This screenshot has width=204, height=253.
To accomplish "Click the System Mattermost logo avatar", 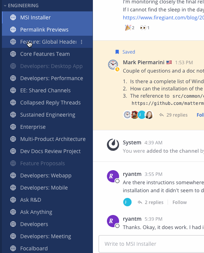I will pyautogui.click(x=113, y=145).
